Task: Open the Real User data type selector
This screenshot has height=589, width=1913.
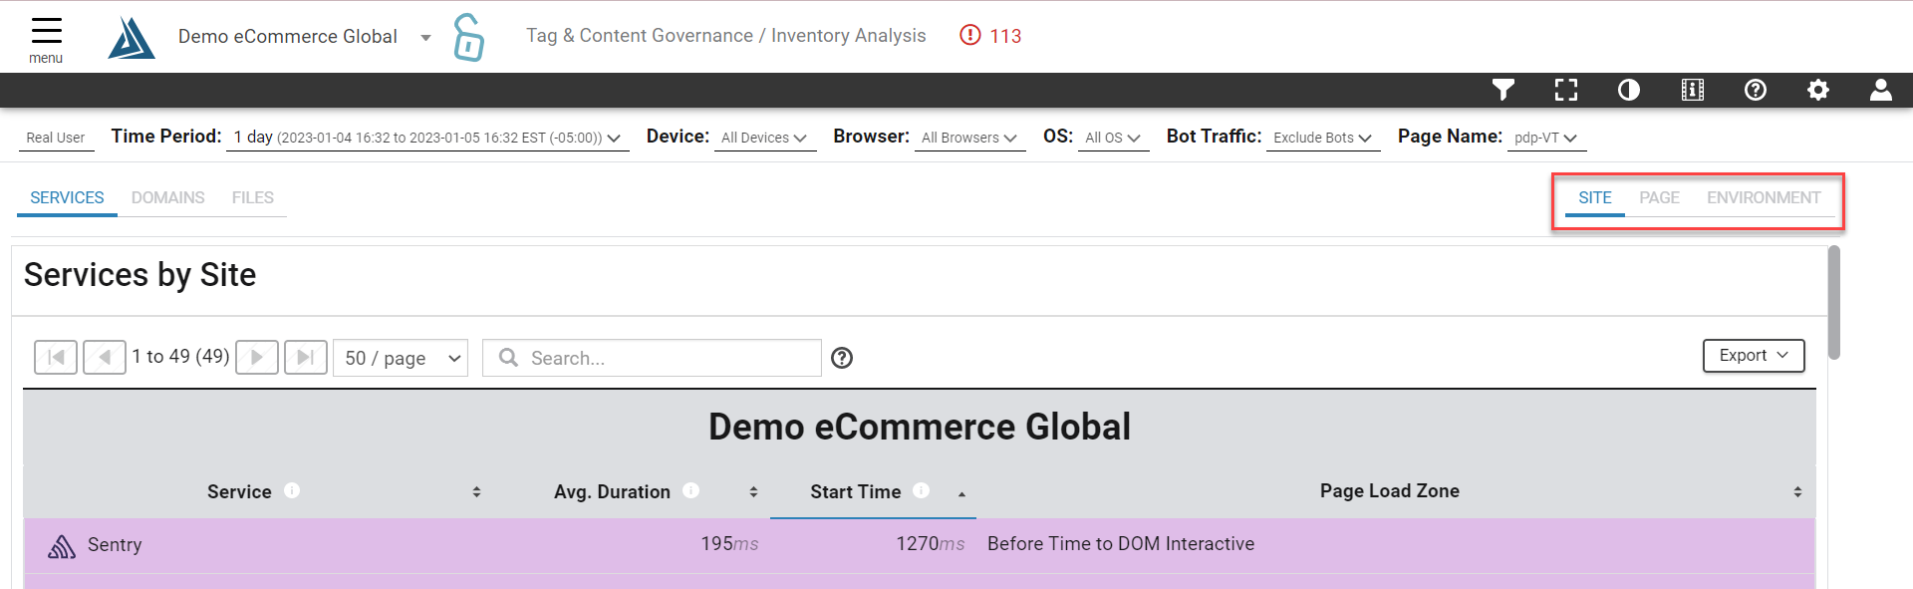Action: click(56, 138)
